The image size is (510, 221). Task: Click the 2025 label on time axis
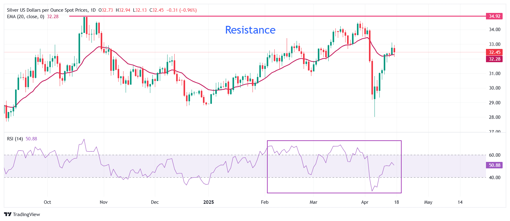coord(208,202)
